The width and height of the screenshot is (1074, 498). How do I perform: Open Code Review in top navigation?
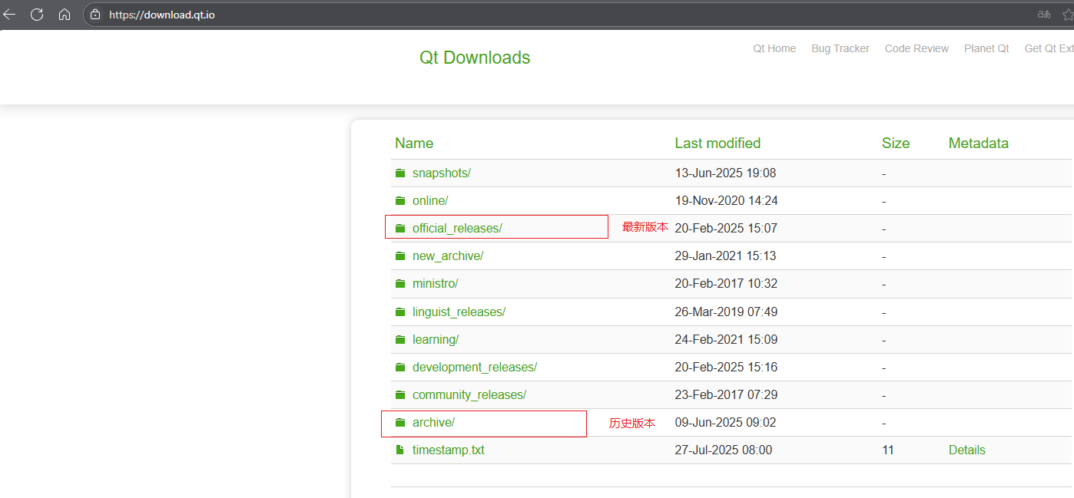pos(917,48)
